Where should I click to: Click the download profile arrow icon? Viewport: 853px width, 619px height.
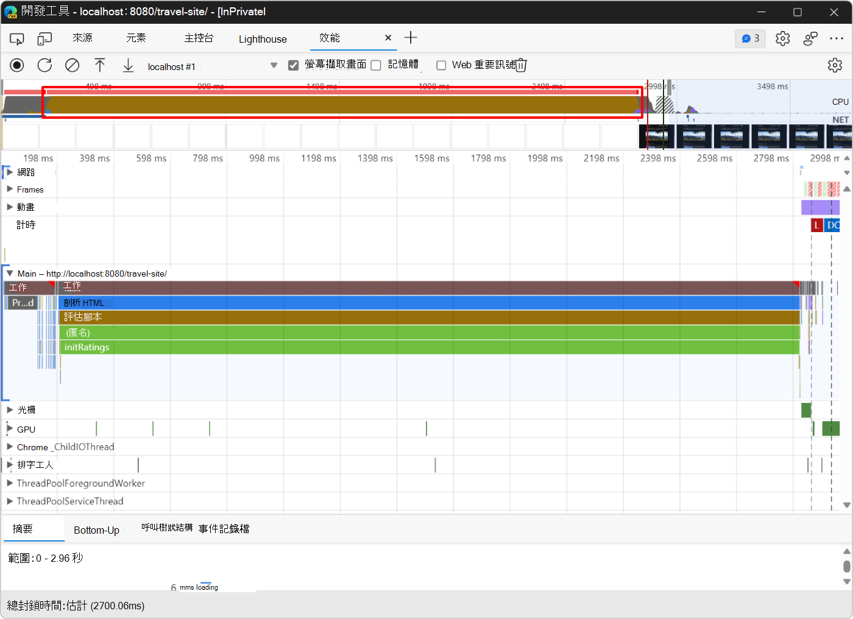click(x=128, y=65)
